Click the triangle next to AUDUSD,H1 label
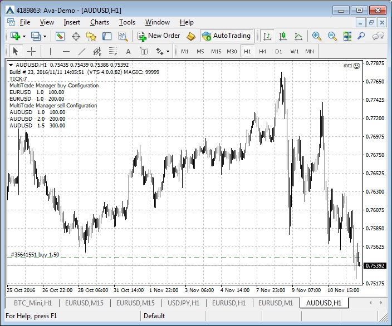392x326 pixels. (x=11, y=65)
